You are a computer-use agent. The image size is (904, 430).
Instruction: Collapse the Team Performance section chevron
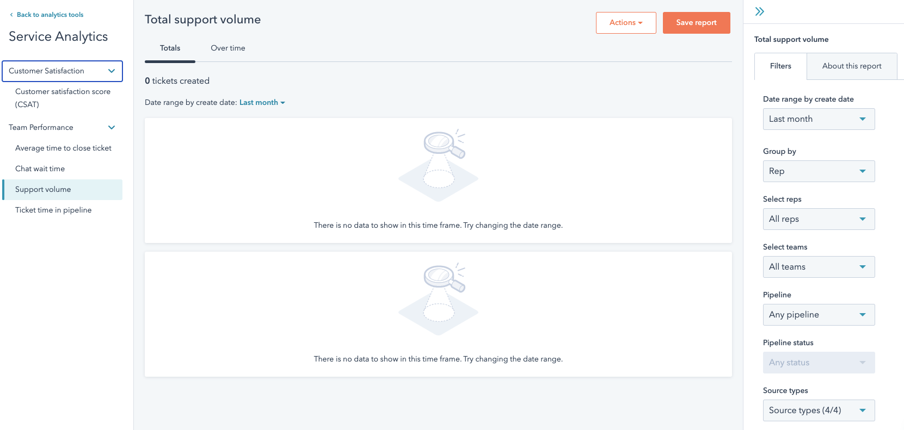click(112, 127)
